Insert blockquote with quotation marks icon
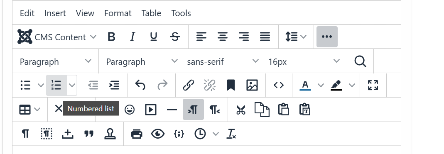The image size is (444, 154). (89, 133)
